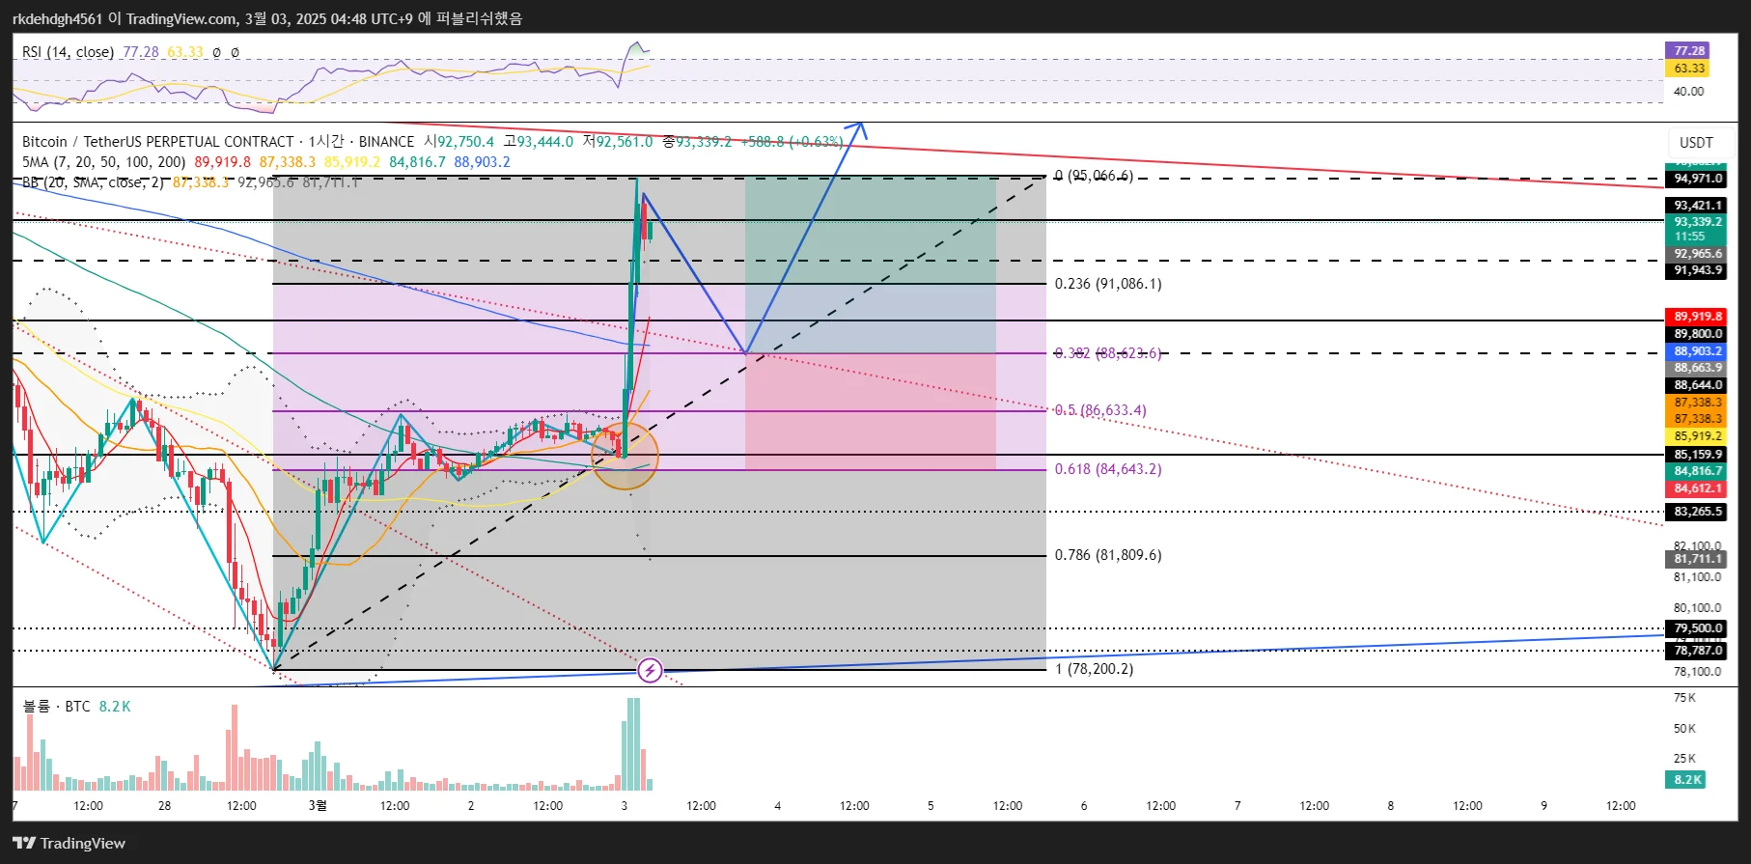Viewport: 1751px width, 864px height.
Task: Select the 5MA (7, 20, 50, 100, 200) legend
Action: pos(103,162)
